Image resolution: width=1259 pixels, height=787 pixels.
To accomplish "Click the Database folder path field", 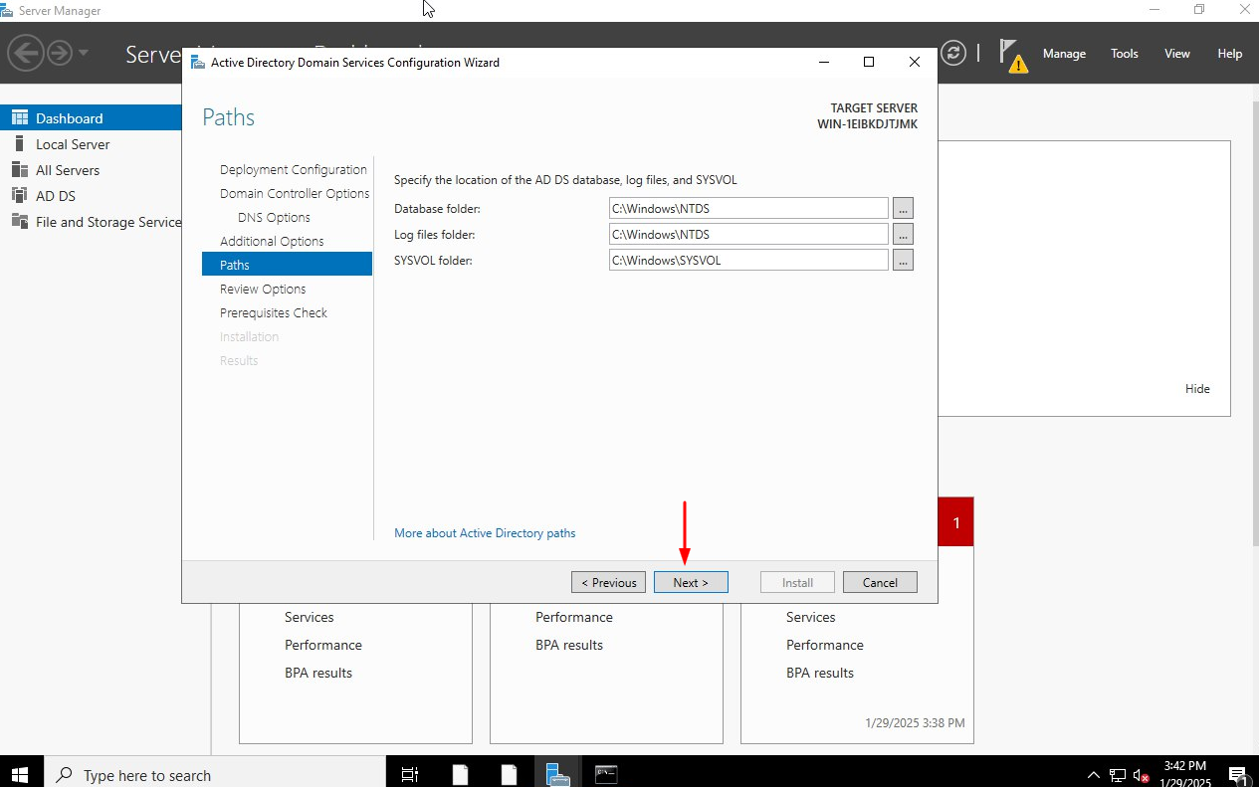I will click(x=748, y=208).
